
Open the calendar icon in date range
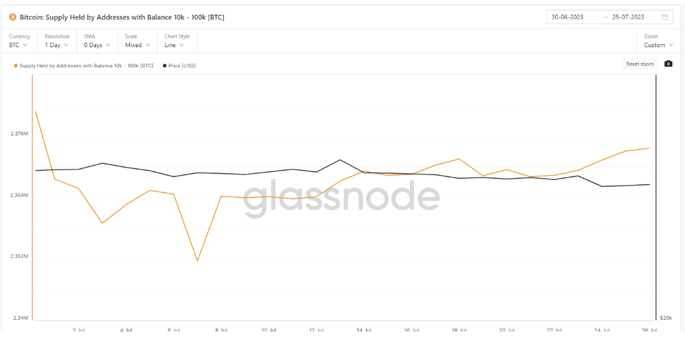coord(665,18)
